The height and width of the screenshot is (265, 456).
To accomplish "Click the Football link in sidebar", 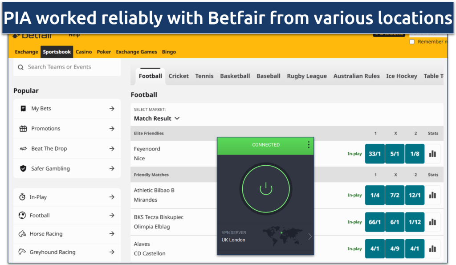I will pos(40,216).
